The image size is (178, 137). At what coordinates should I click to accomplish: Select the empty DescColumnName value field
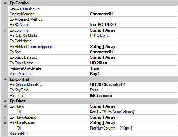(133, 8)
